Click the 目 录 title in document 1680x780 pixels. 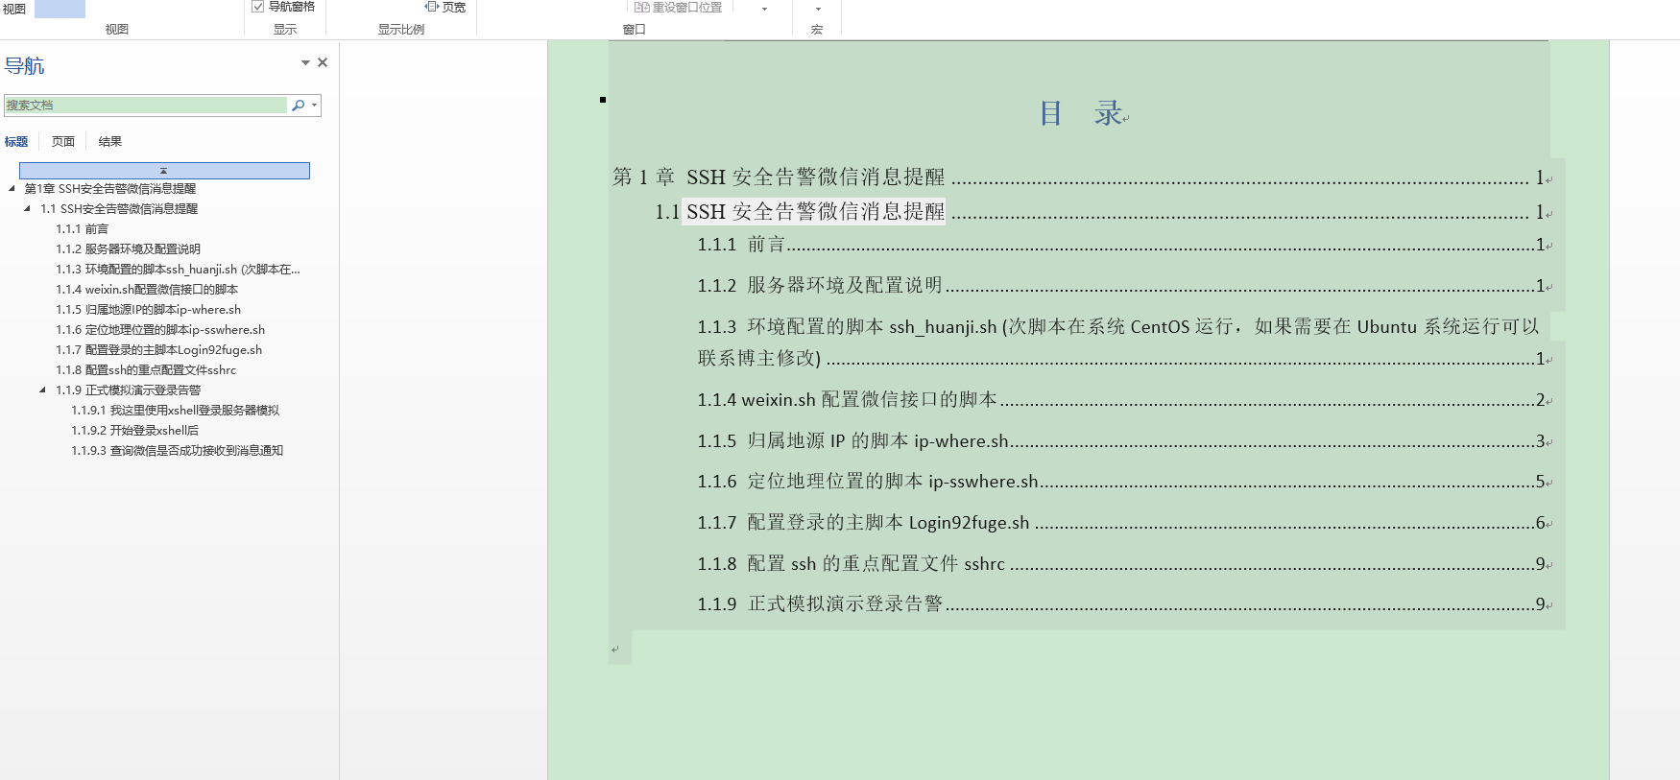(x=1083, y=113)
